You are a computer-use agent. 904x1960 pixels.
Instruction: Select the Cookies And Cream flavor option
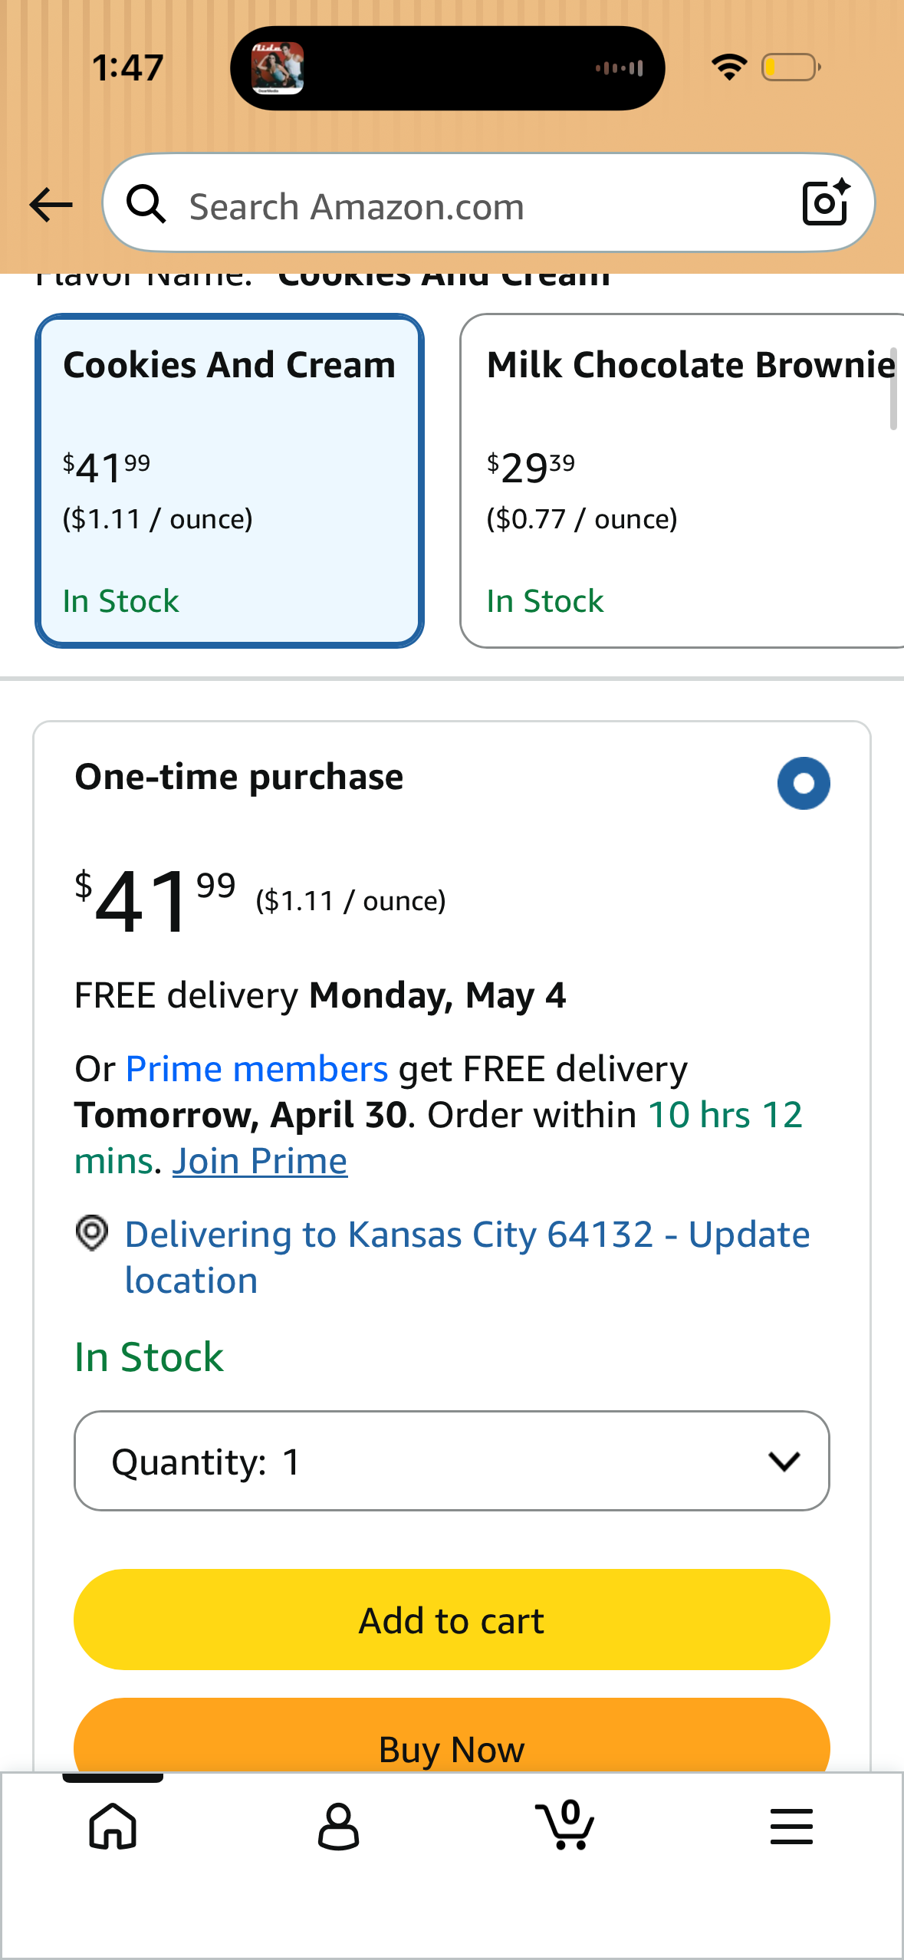[x=229, y=481]
